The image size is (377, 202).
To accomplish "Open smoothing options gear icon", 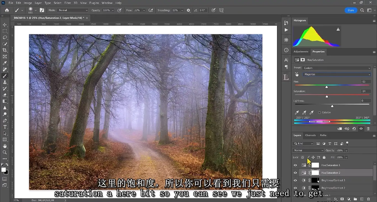I will [x=188, y=10].
